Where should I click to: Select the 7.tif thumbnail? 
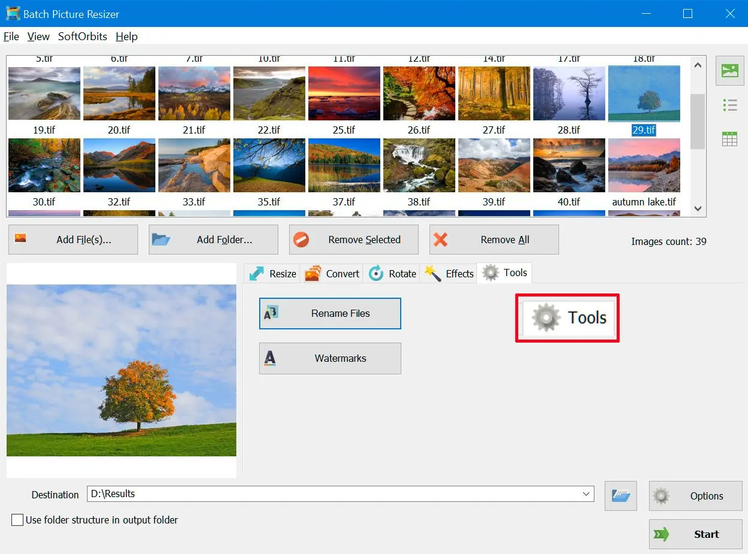(194, 93)
